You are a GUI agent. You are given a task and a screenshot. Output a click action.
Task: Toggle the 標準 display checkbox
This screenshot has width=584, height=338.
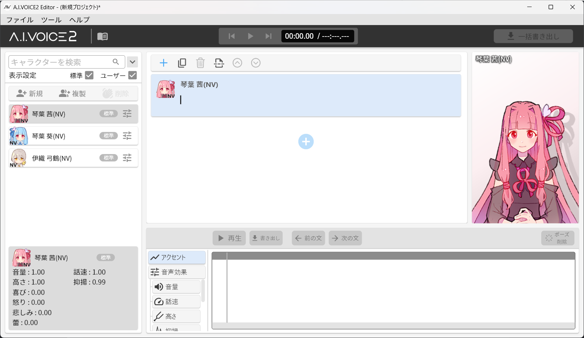pos(89,75)
